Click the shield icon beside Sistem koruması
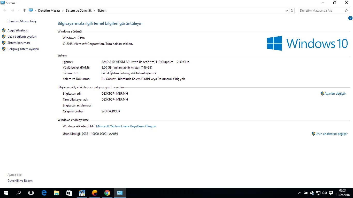The width and height of the screenshot is (353, 198). click(x=4, y=43)
